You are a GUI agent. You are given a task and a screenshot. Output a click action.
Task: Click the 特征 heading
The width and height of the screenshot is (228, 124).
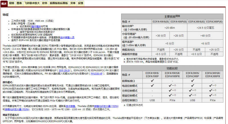(6, 15)
